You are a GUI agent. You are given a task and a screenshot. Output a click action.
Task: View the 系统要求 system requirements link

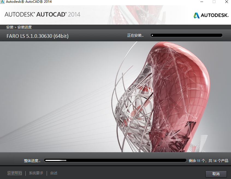[x=35, y=173]
